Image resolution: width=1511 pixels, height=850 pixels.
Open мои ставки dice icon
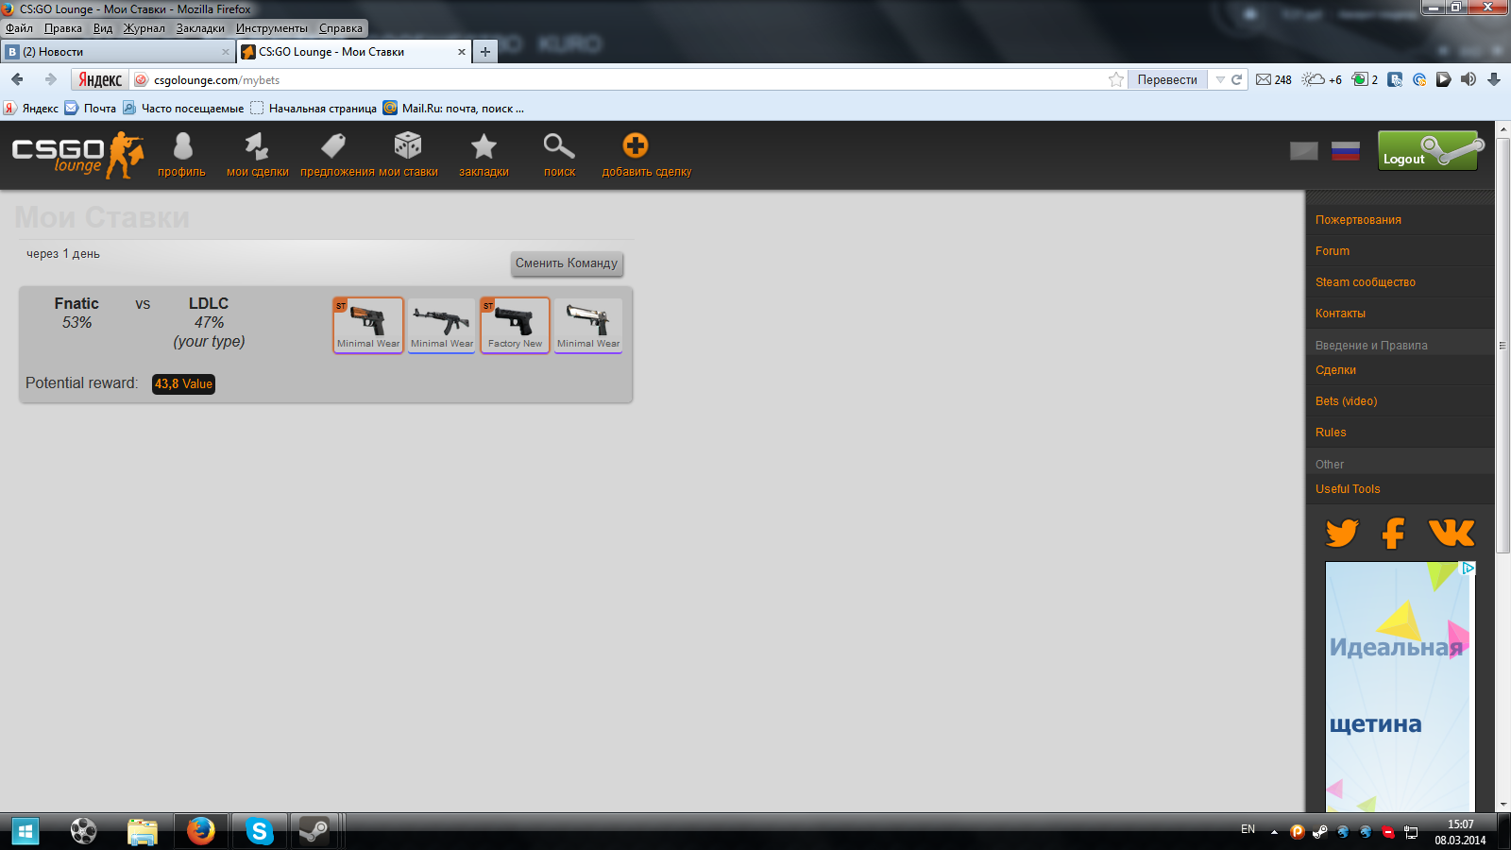(408, 146)
